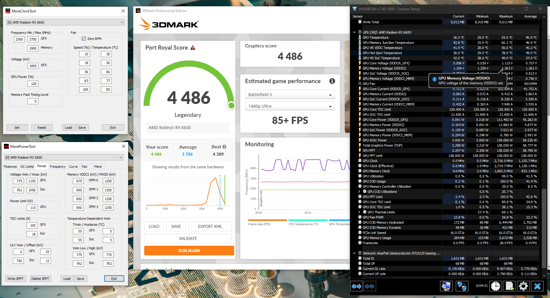Click Memory Fast Timing Level field
Screen dimensions: 550x298
pyautogui.click(x=33, y=101)
